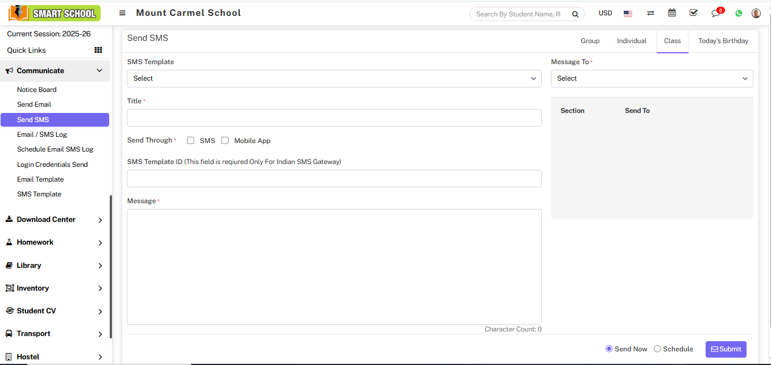Click the Submit button
Image resolution: width=771 pixels, height=365 pixels.
pyautogui.click(x=726, y=349)
